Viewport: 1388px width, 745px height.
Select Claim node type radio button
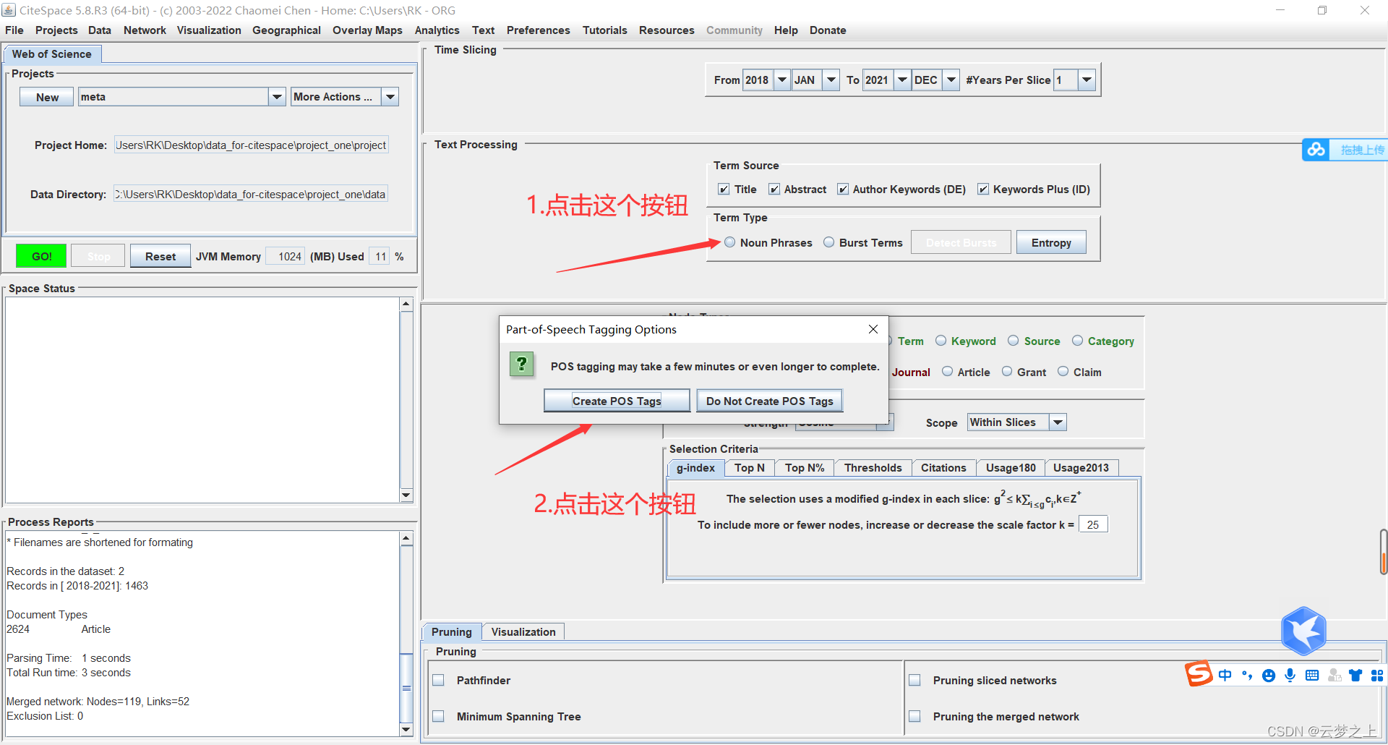1063,372
